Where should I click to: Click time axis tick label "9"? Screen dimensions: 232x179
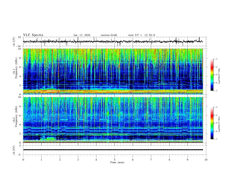click(x=187, y=160)
